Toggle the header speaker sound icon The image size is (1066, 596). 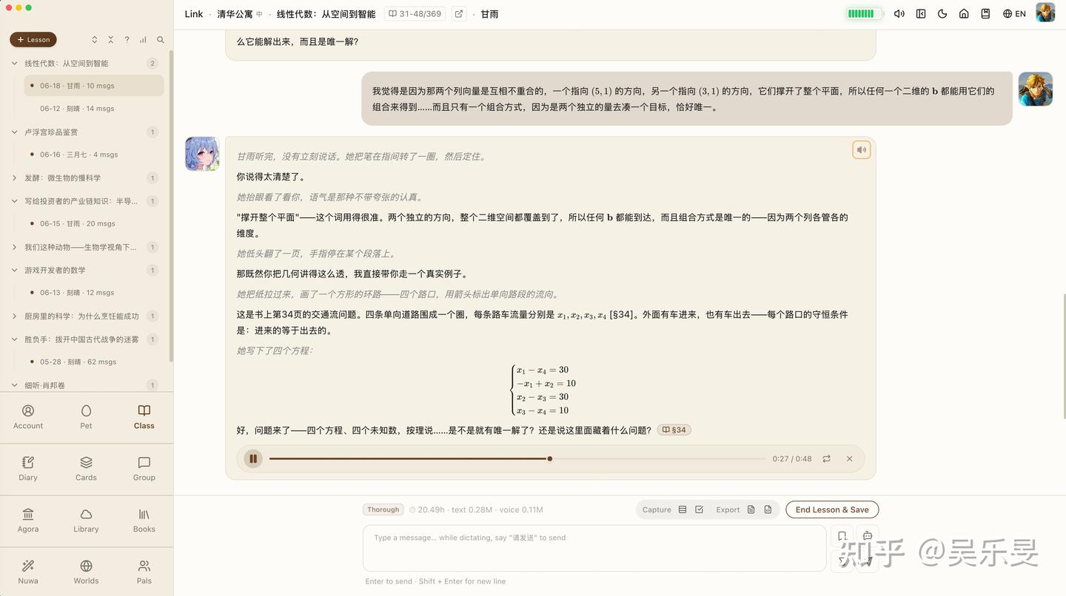(x=899, y=14)
